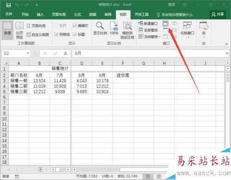This screenshot has width=231, height=180.
Task: Open Customize Quick Access Toolbar dropdown
Action: click(37, 5)
